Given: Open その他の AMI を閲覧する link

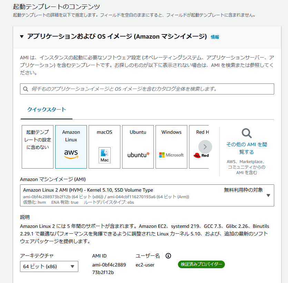Looking at the screenshot, I should [x=247, y=148].
